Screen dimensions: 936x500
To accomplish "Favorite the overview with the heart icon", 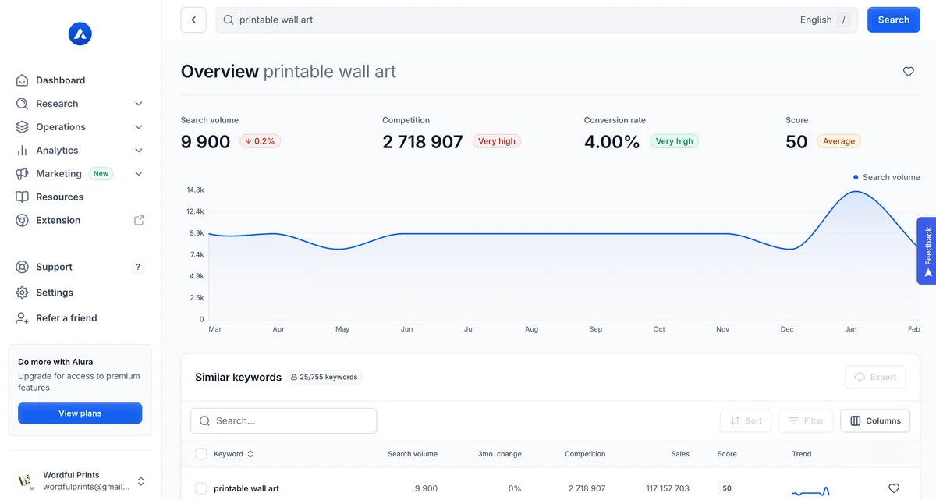I will click(x=909, y=72).
